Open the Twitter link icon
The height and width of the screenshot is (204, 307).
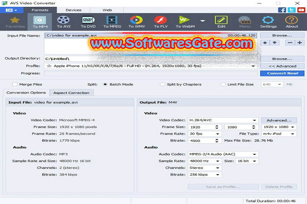(x=292, y=10)
